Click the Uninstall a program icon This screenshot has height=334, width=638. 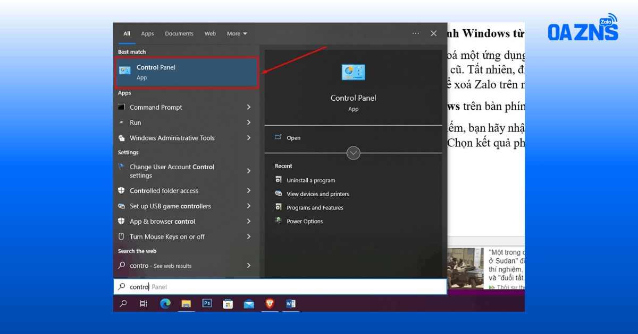coord(278,180)
